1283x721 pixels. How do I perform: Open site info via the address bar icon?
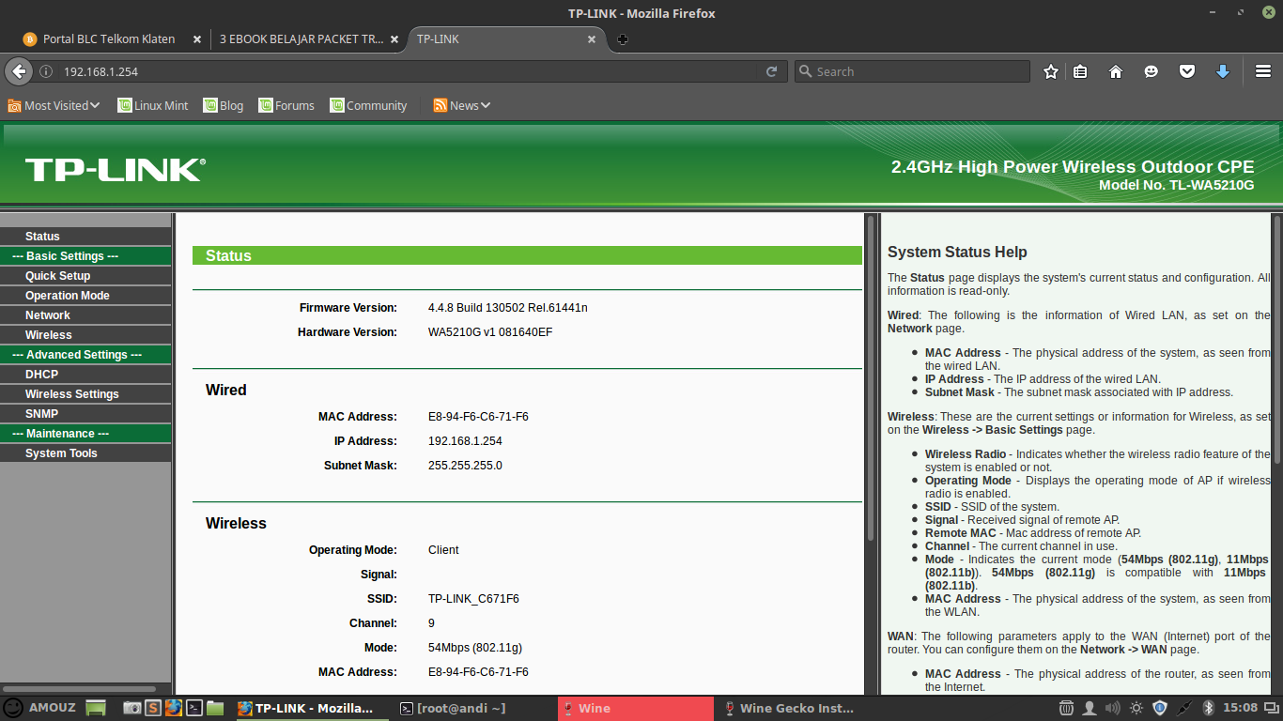46,70
